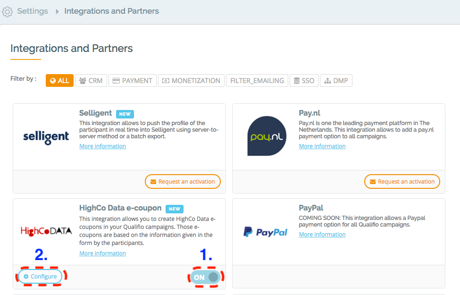This screenshot has height=295, width=460.
Task: Go to Settings in the breadcrumb
Action: click(x=33, y=11)
